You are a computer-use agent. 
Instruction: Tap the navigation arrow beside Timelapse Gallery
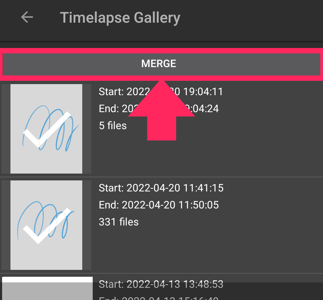[27, 17]
